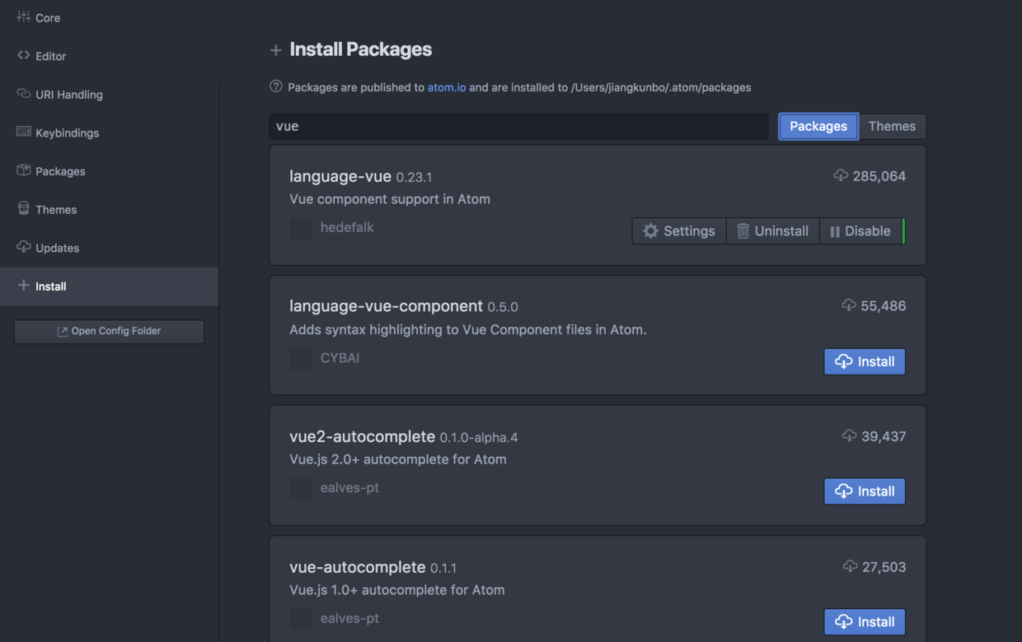
Task: Open Settings for language-vue package
Action: 679,231
